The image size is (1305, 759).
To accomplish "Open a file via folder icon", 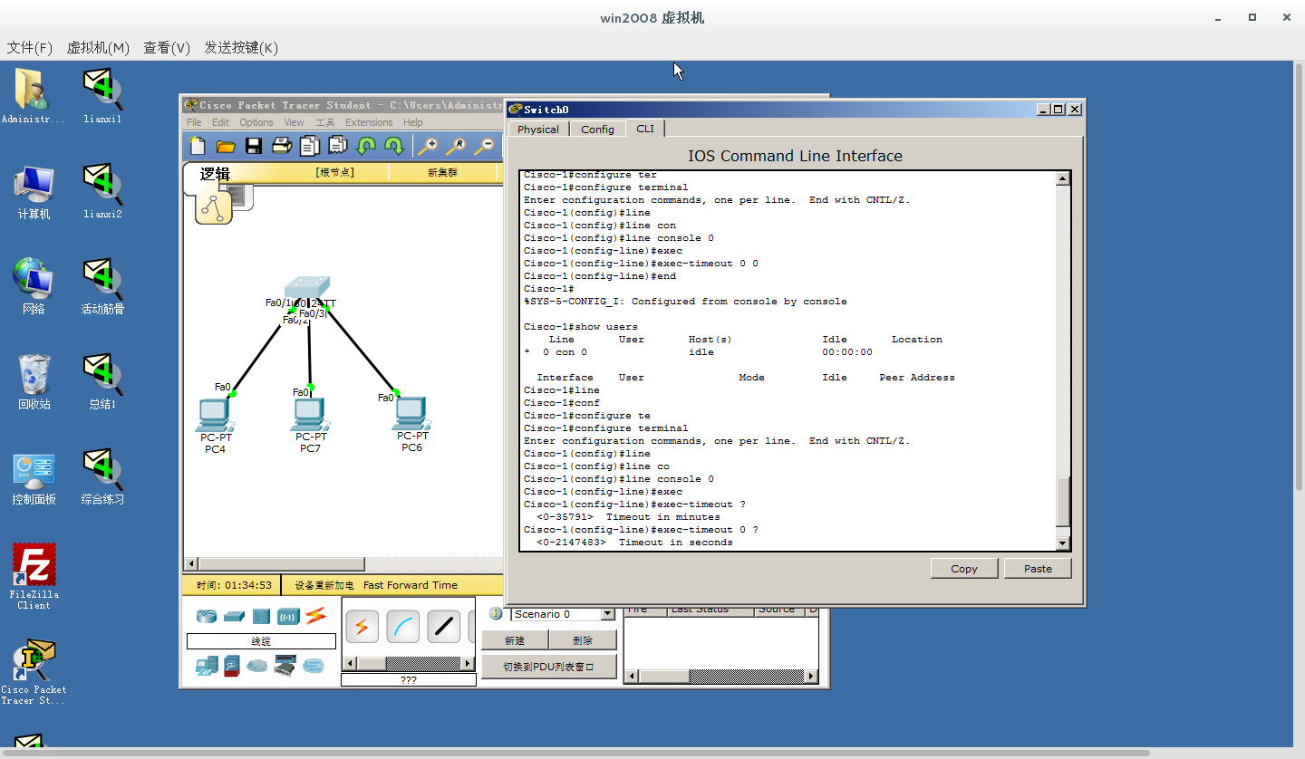I will point(226,146).
